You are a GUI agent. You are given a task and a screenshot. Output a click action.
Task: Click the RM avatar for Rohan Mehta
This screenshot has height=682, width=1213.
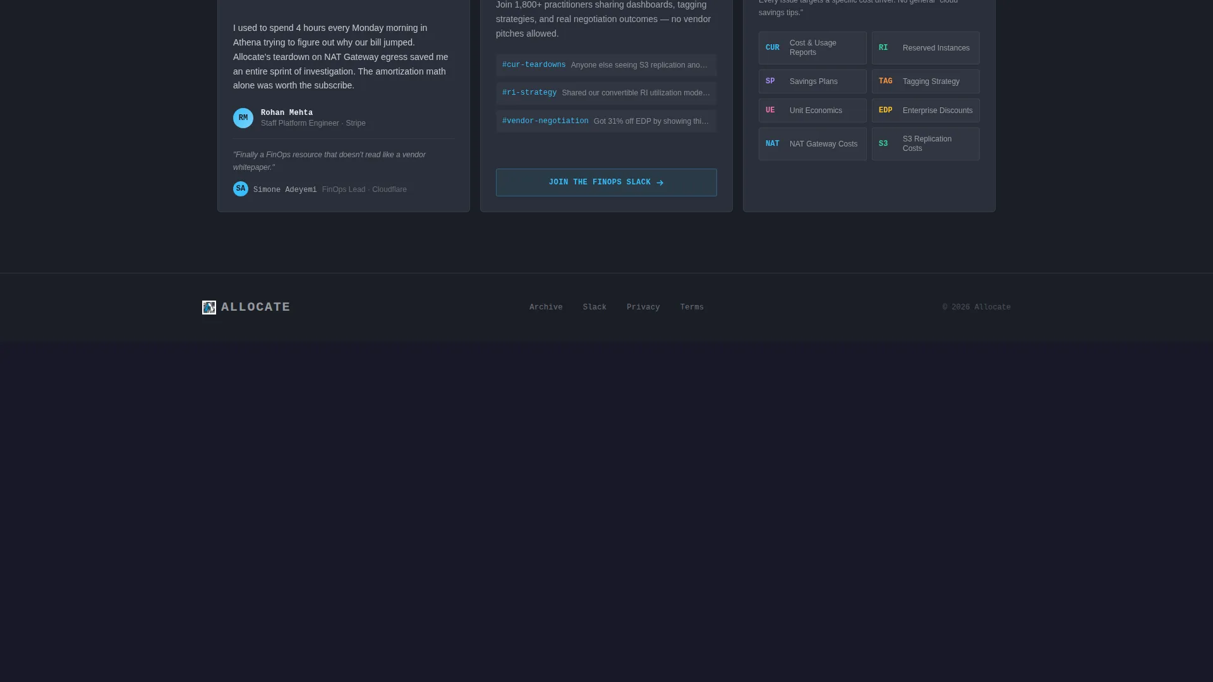(243, 118)
